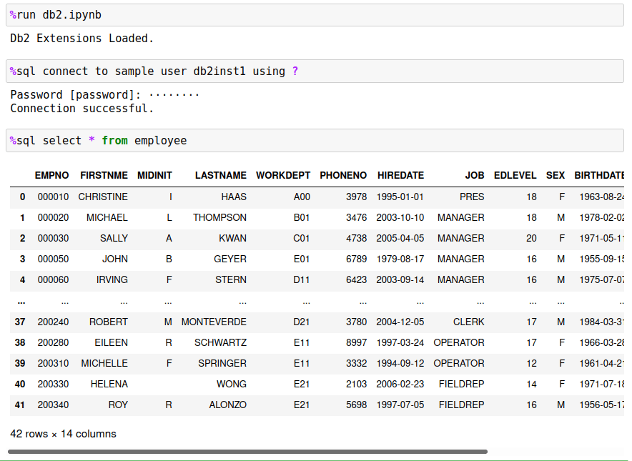Image resolution: width=632 pixels, height=461 pixels.
Task: Click the 42 rows × 14 columns text
Action: tap(62, 433)
